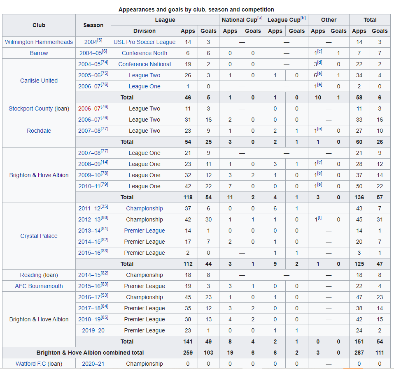
Task: Click footnote [b] beside League Cup
Action: pos(303,18)
